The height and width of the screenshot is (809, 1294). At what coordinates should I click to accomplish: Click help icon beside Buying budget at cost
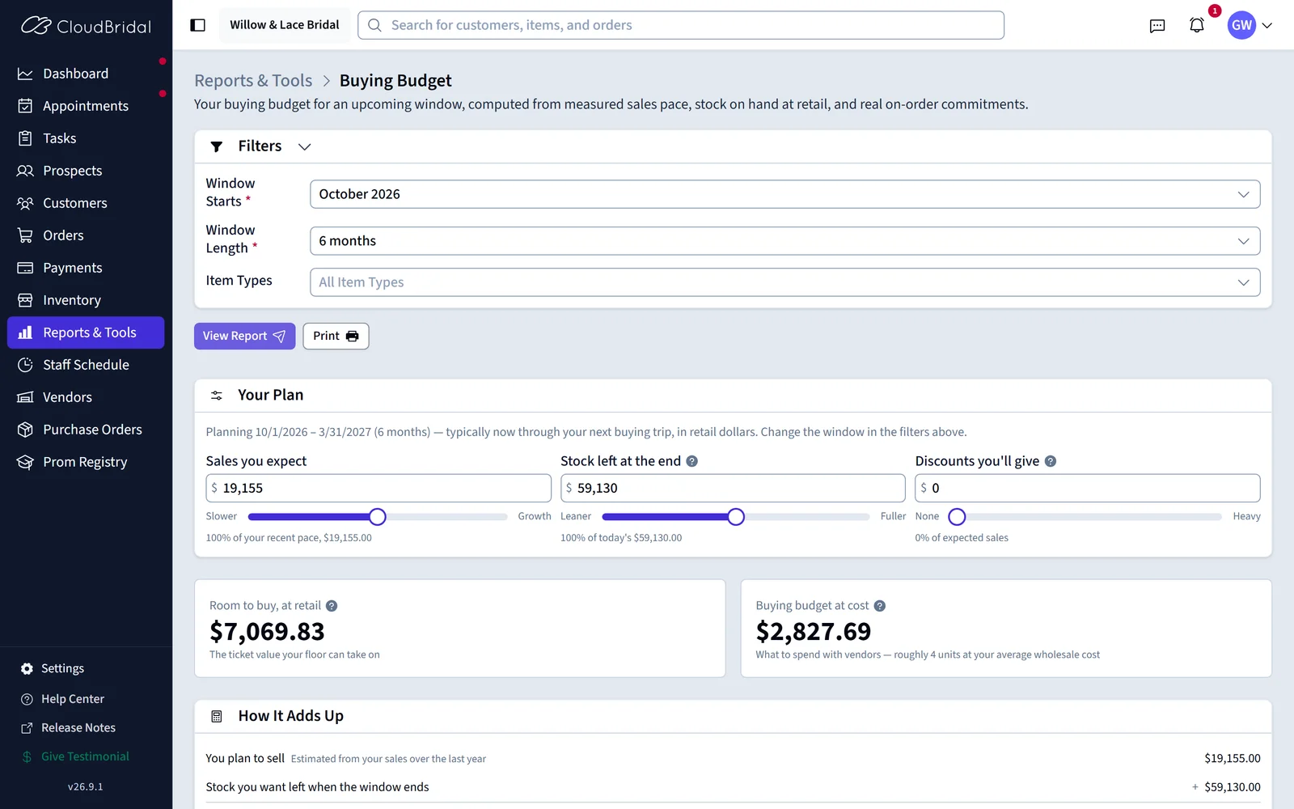coord(880,606)
